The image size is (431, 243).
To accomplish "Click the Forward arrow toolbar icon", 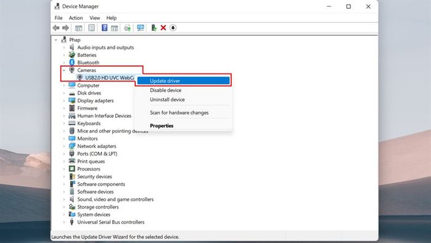I will tap(65, 28).
